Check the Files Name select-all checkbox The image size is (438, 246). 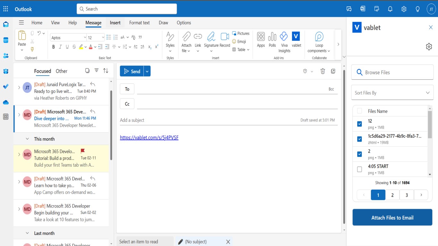tap(359, 111)
